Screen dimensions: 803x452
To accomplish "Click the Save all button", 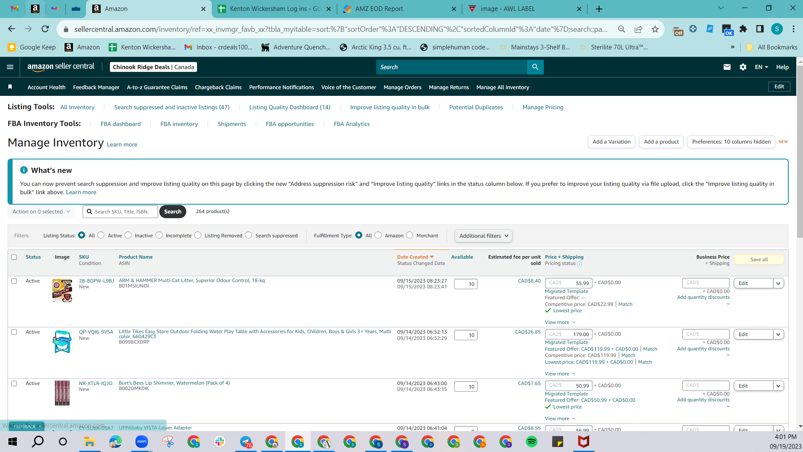I will click(x=759, y=259).
